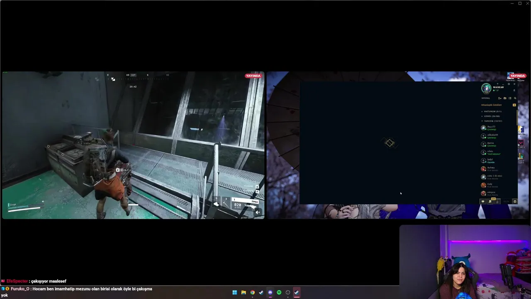Click the webcam feed thumbnail
Screen dimensions: 531x299
click(465, 262)
